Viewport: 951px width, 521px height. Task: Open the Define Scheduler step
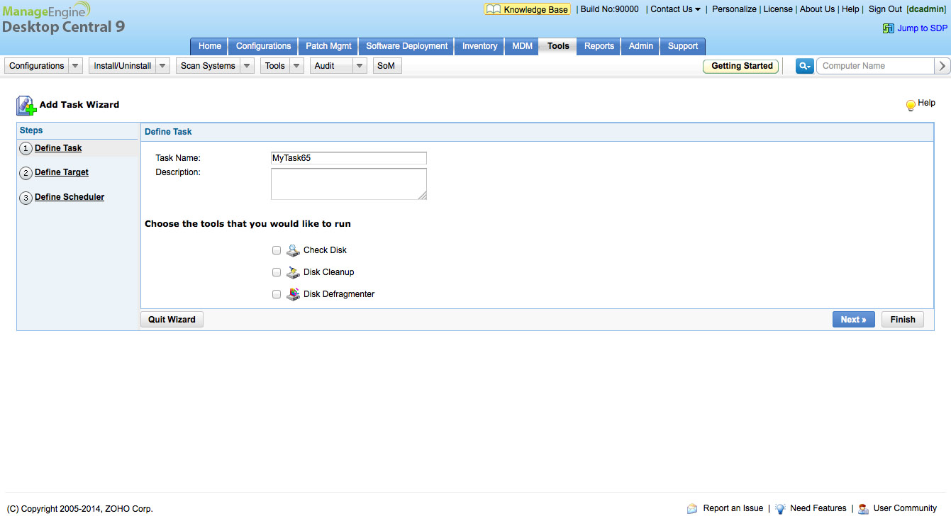pos(69,196)
